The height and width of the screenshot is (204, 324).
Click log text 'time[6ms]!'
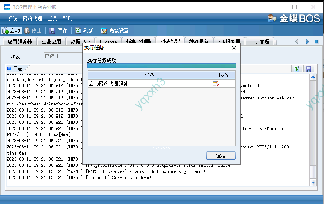click(19, 153)
